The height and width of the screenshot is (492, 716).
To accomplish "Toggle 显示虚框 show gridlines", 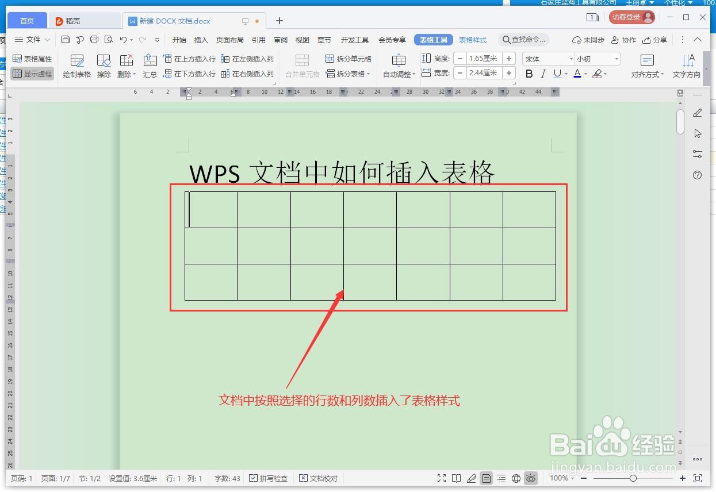I will point(32,74).
